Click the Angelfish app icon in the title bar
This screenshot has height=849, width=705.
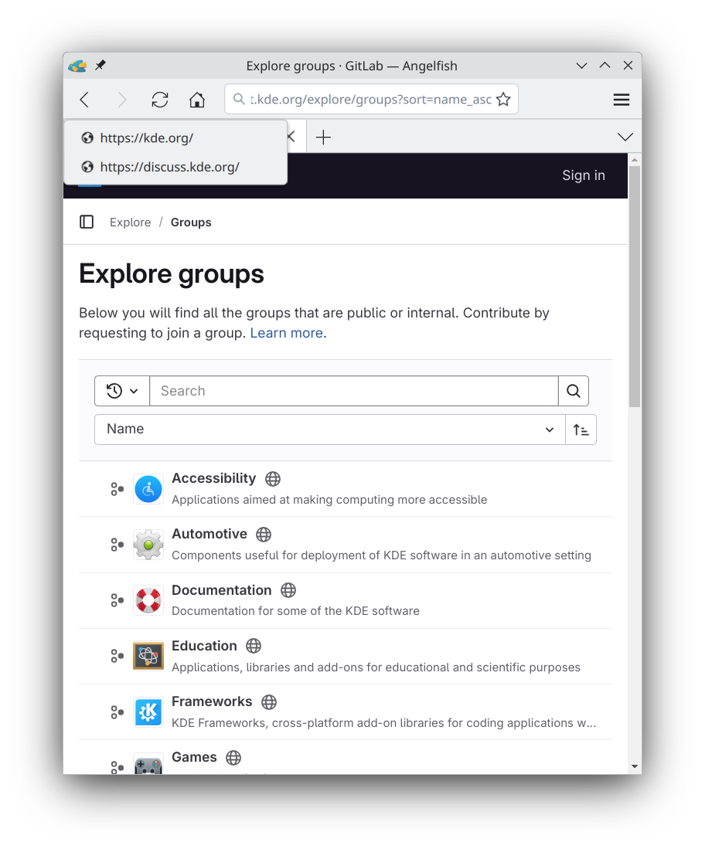click(77, 66)
